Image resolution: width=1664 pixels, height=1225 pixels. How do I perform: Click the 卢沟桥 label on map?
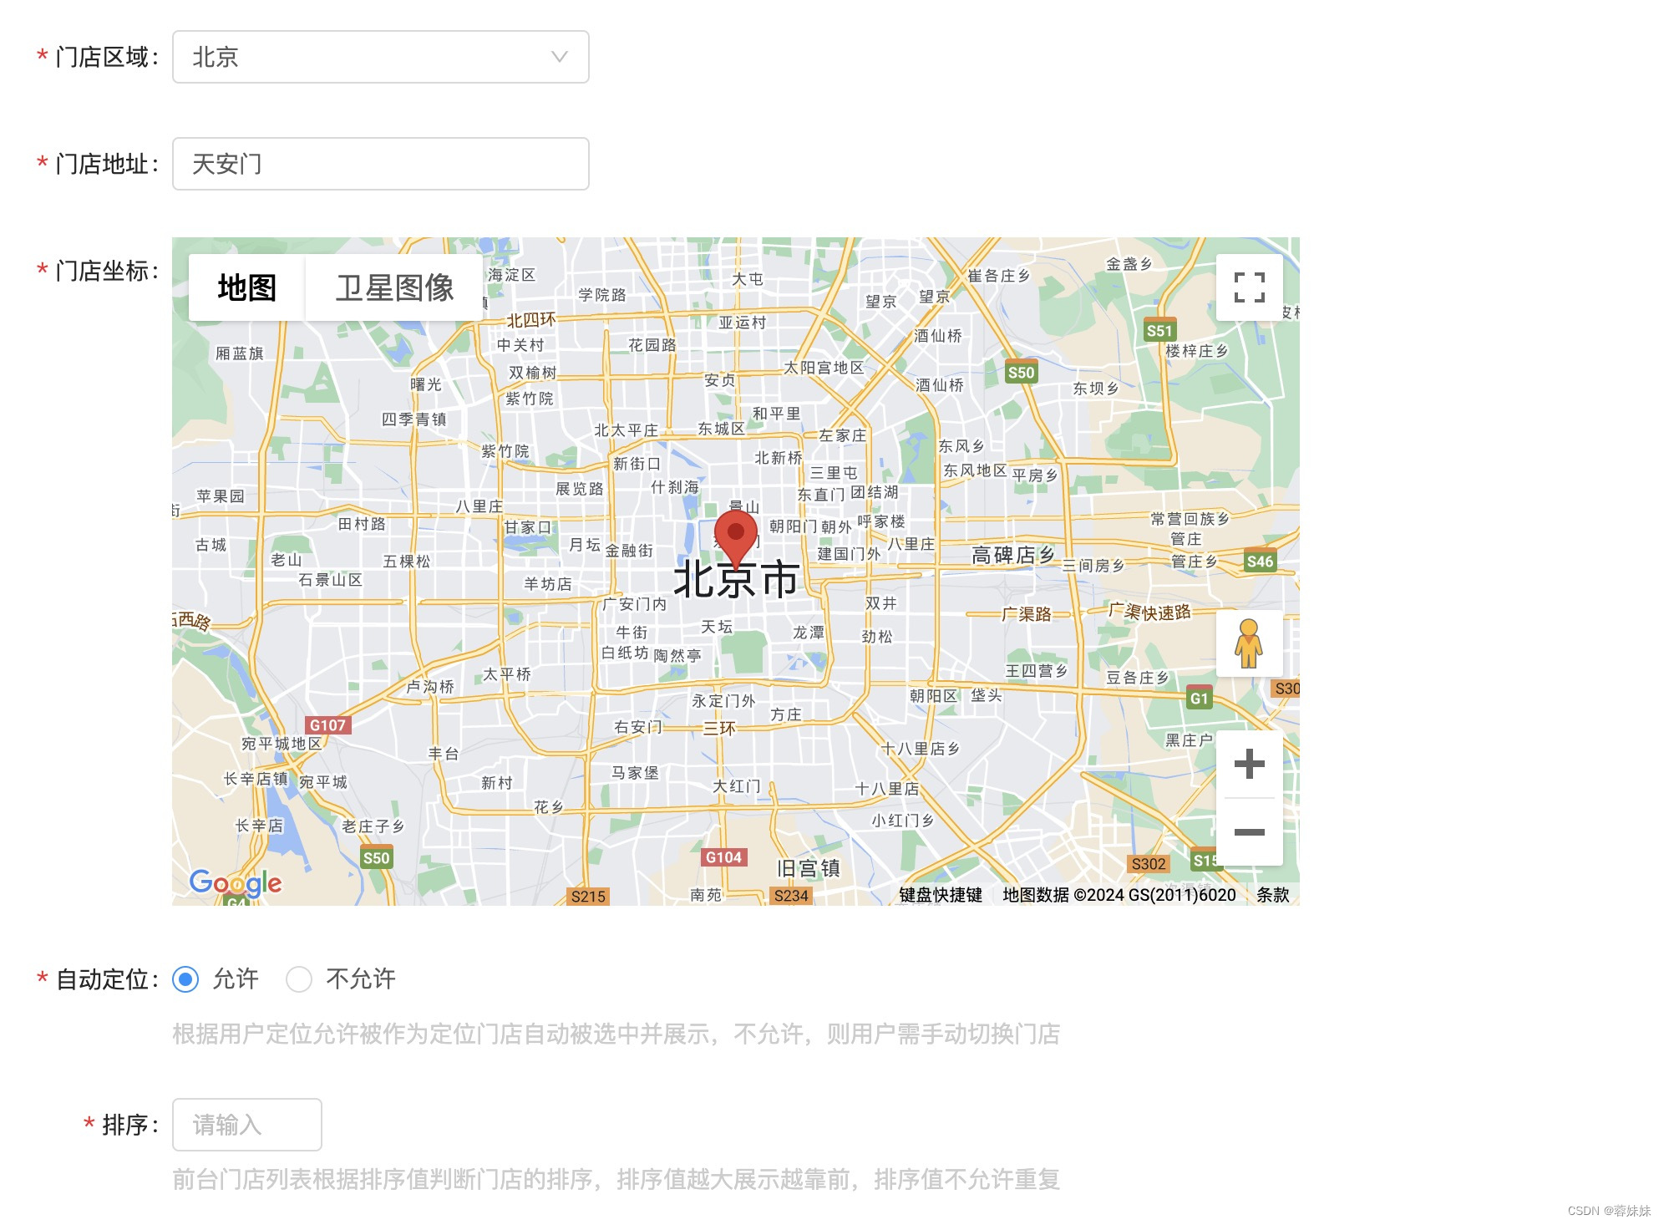429,686
